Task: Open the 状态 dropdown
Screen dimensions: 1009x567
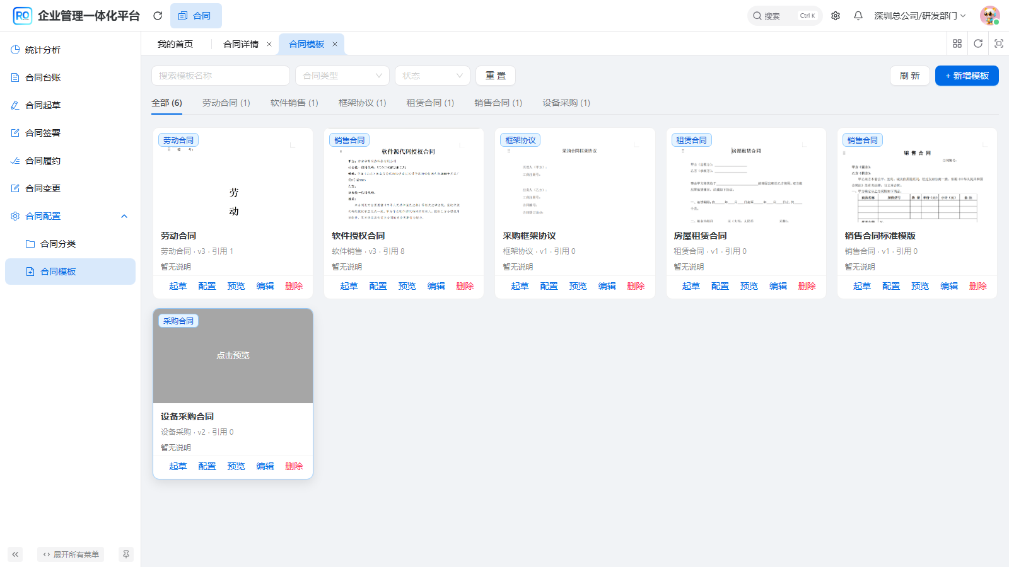Action: point(433,76)
